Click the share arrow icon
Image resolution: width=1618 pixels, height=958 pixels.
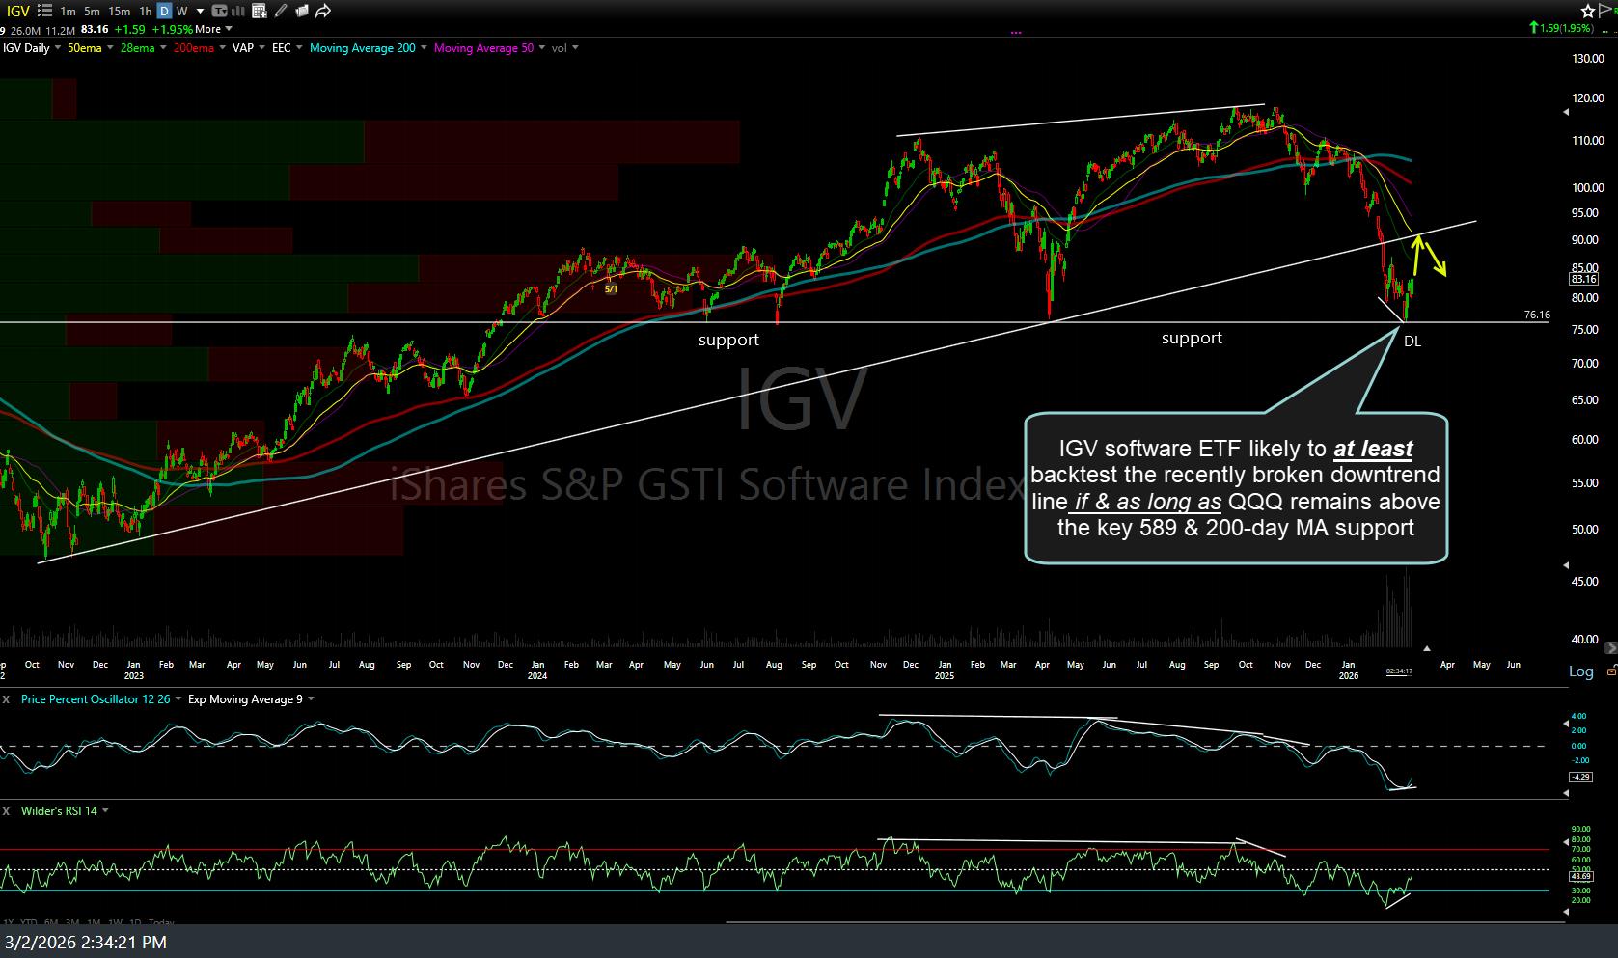pyautogui.click(x=323, y=11)
